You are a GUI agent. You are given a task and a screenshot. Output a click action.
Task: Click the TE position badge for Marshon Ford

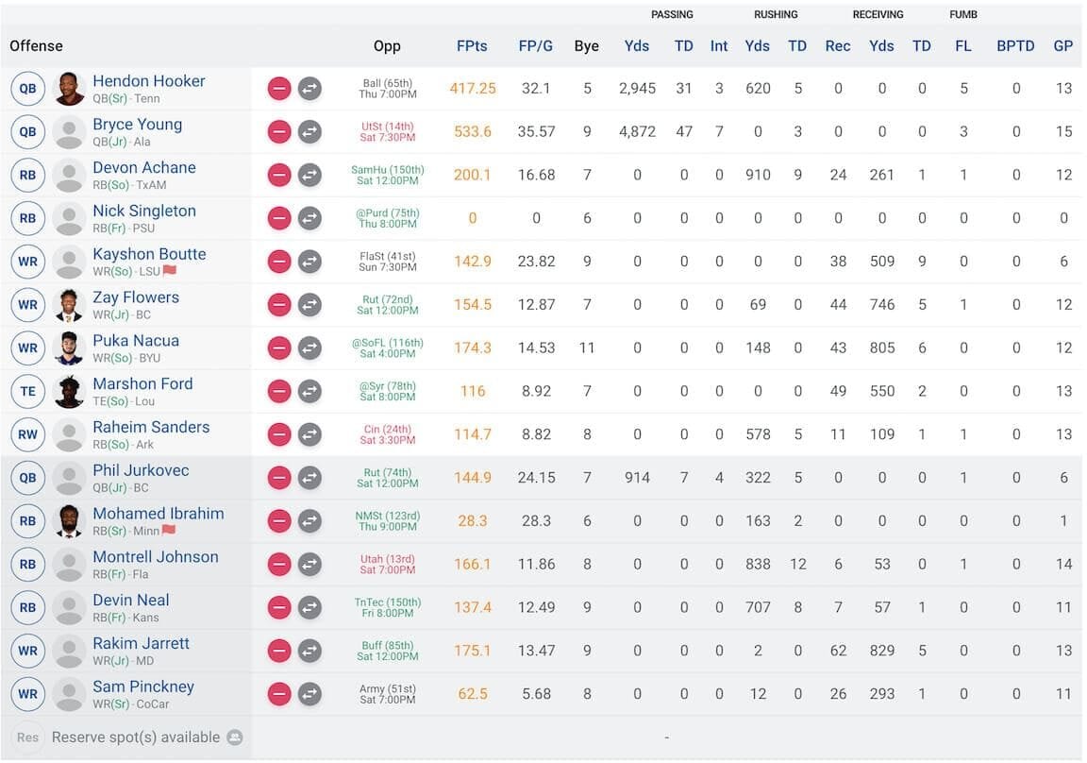coord(27,391)
